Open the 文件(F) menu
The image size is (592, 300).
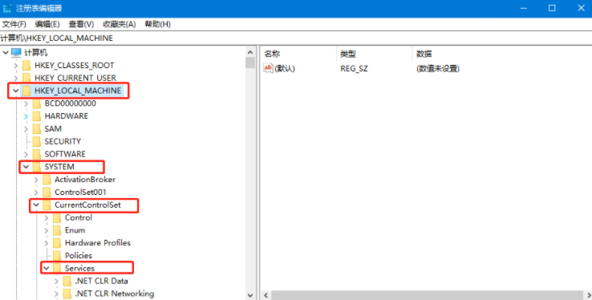pos(14,24)
